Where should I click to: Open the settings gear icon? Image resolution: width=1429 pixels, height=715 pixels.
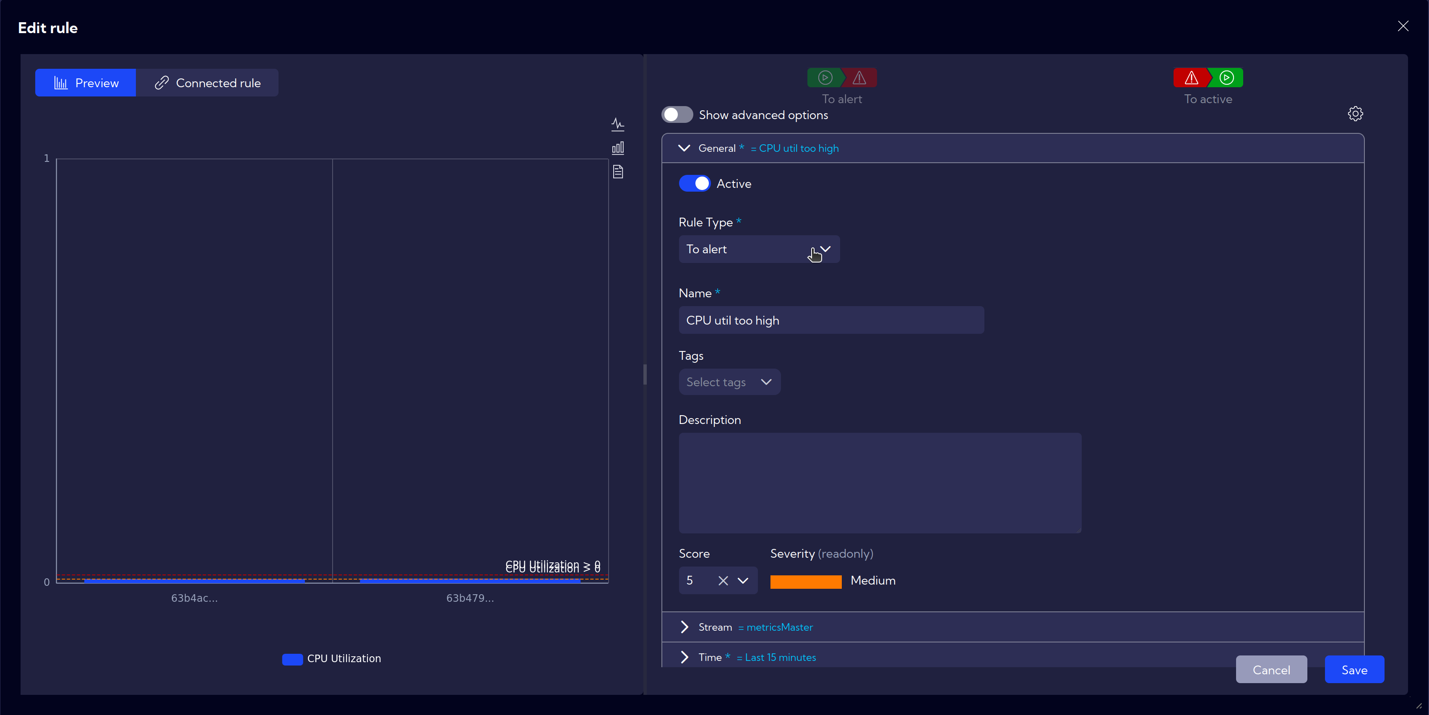pyautogui.click(x=1355, y=114)
